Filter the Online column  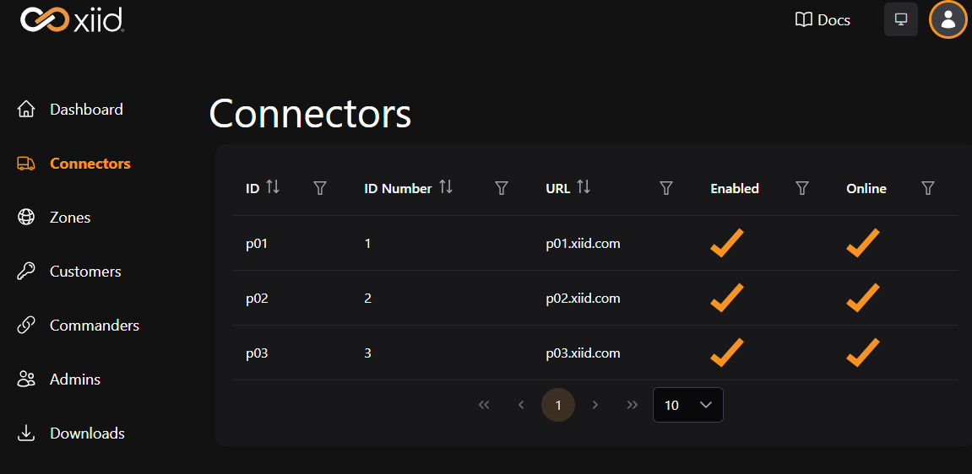tap(928, 188)
